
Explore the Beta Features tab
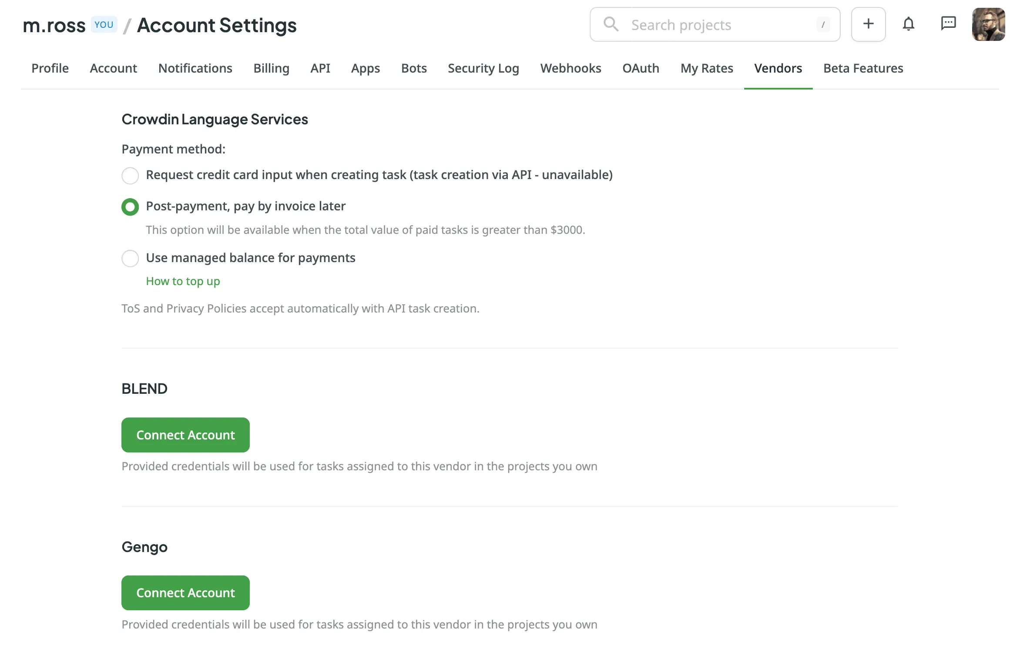tap(863, 68)
